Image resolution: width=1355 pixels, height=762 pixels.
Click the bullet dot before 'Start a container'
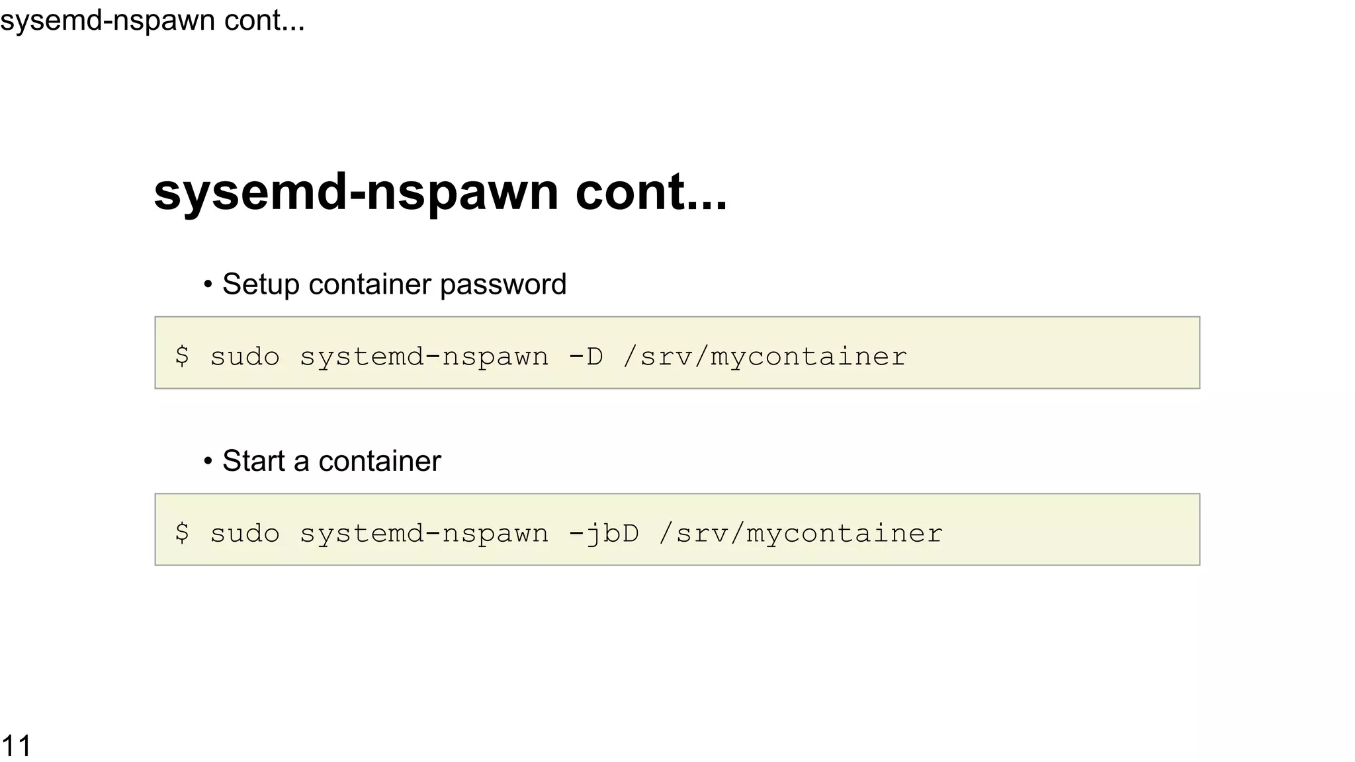(208, 461)
